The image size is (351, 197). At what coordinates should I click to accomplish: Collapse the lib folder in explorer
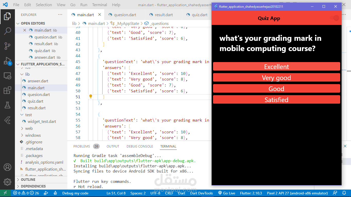click(x=22, y=74)
